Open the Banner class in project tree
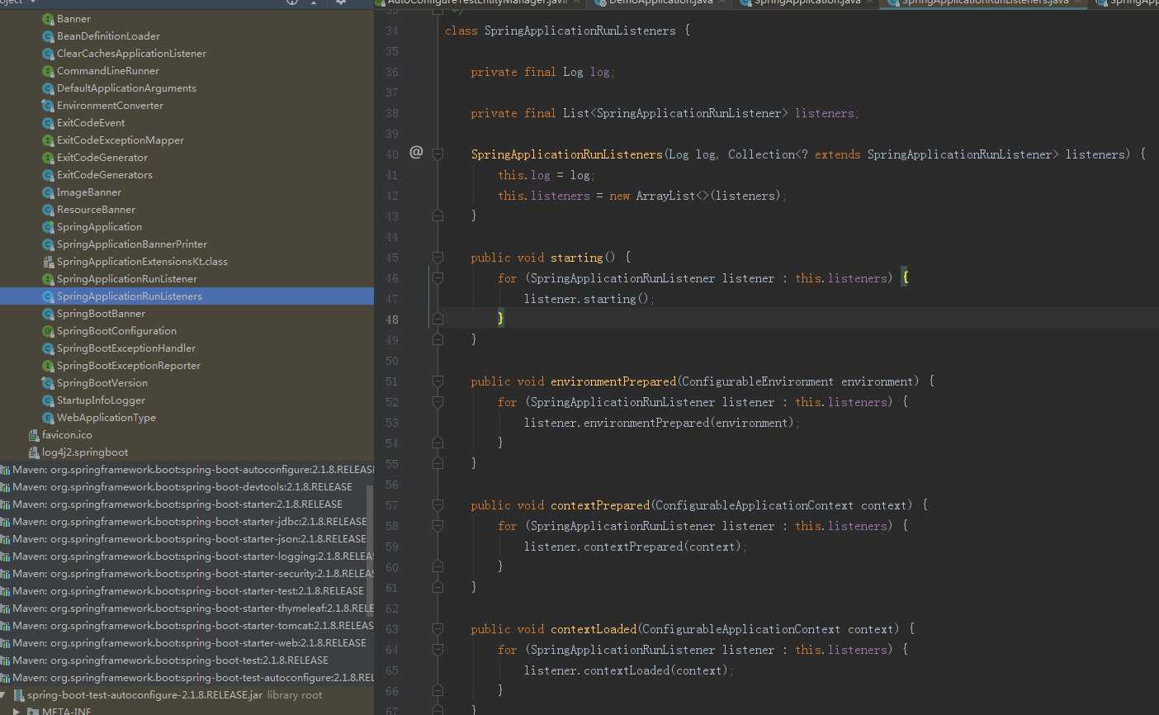The height and width of the screenshot is (715, 1159). click(x=73, y=19)
